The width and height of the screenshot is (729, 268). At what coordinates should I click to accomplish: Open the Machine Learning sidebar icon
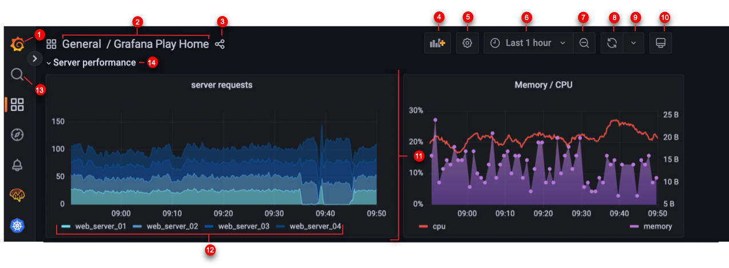17,196
